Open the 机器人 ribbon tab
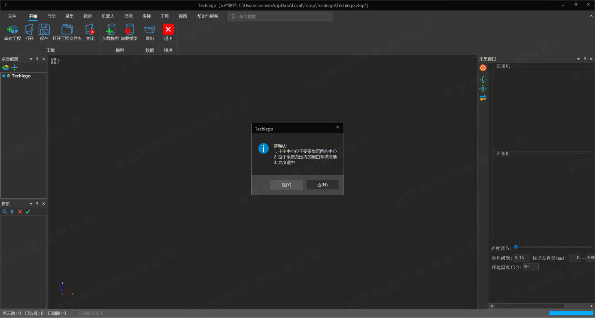 click(x=108, y=16)
